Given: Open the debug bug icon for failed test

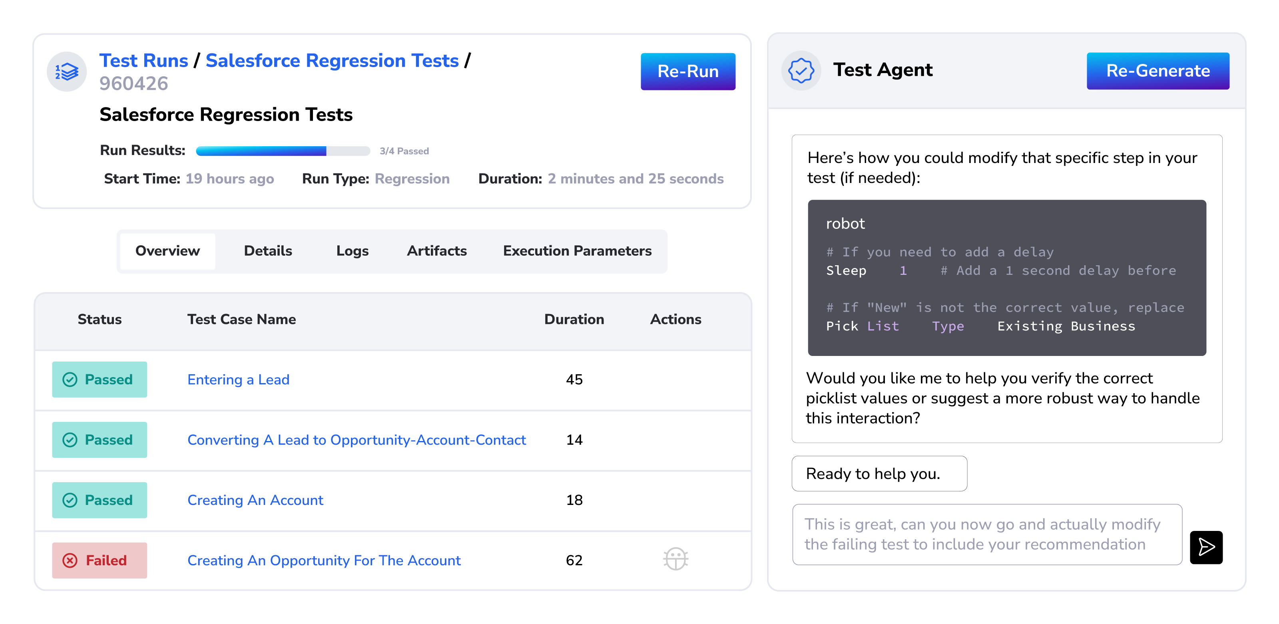Looking at the screenshot, I should tap(675, 559).
